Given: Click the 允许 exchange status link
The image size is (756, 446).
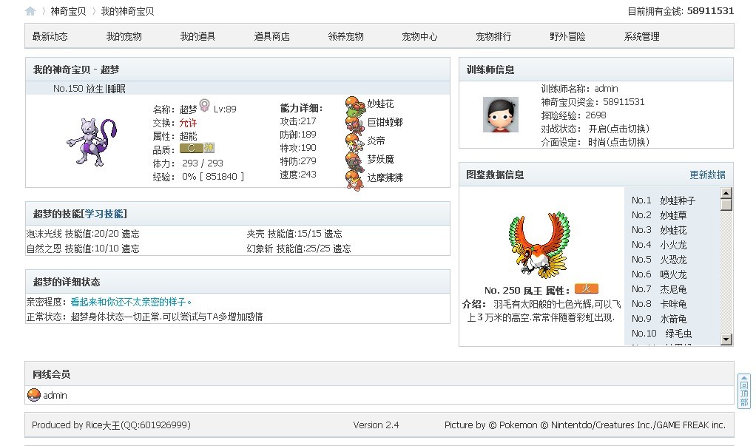Looking at the screenshot, I should pyautogui.click(x=188, y=123).
